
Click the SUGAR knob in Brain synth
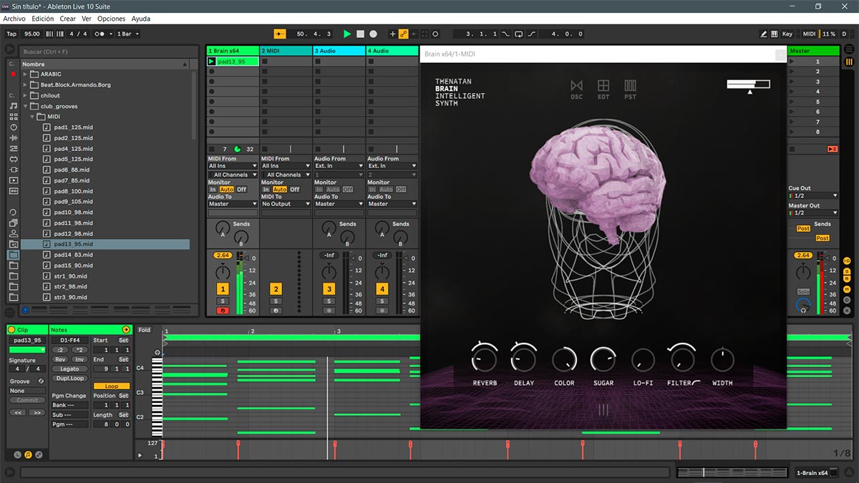(603, 358)
